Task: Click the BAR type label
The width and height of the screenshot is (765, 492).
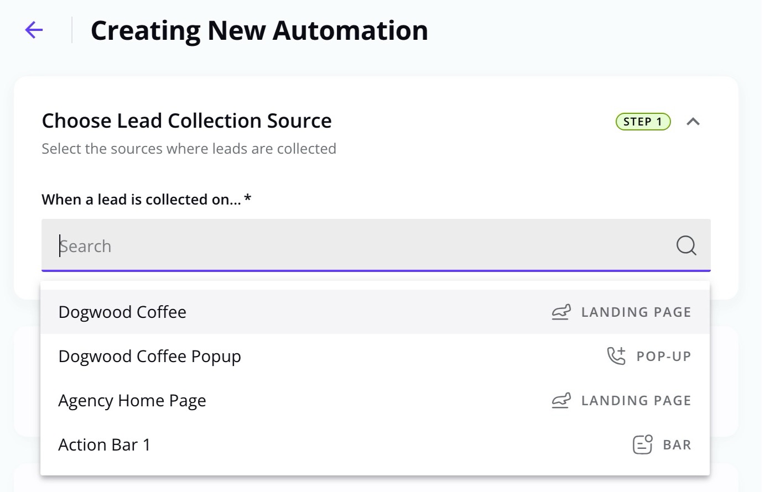Action: pyautogui.click(x=677, y=445)
